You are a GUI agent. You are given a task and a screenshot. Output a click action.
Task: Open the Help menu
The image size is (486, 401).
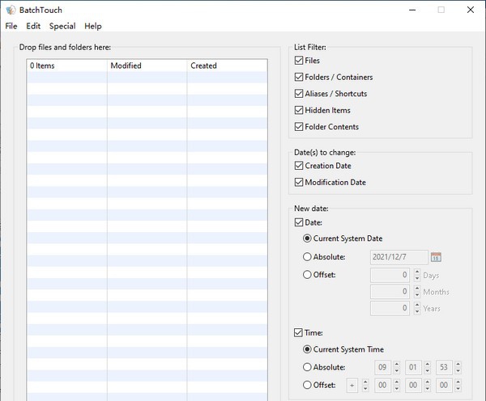tap(93, 26)
